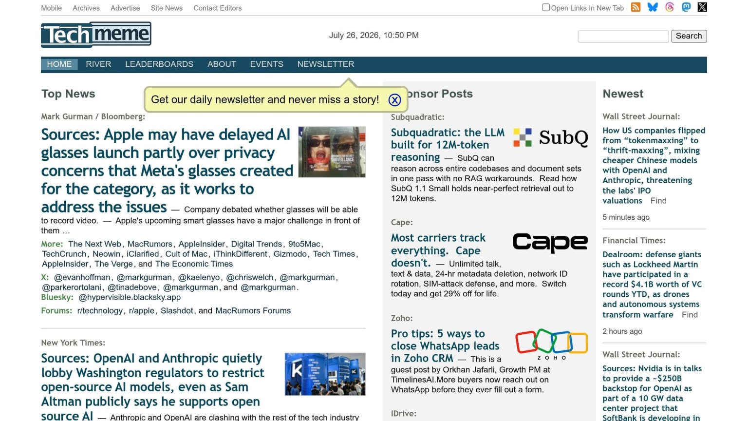Viewport: 748px width, 421px height.
Task: Open the Mastodon icon
Action: point(686,7)
